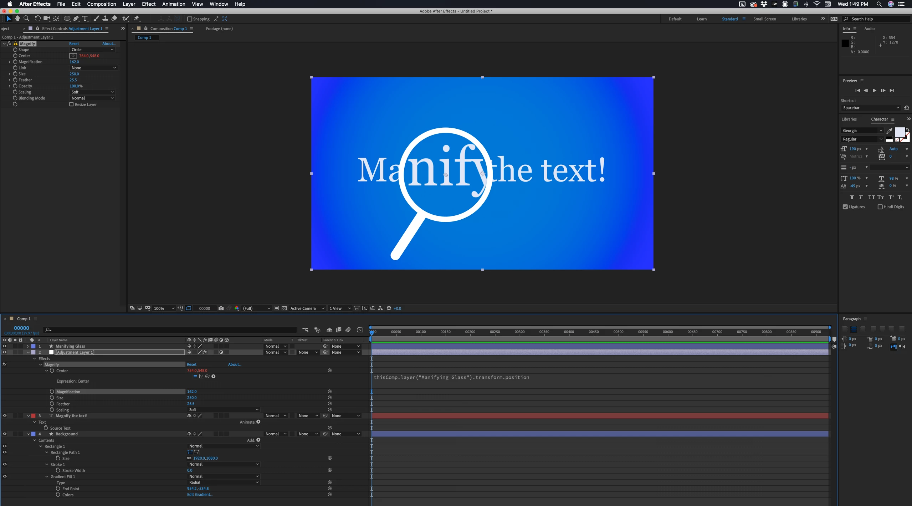912x506 pixels.
Task: Switch to the Audio panel tab
Action: 869,29
